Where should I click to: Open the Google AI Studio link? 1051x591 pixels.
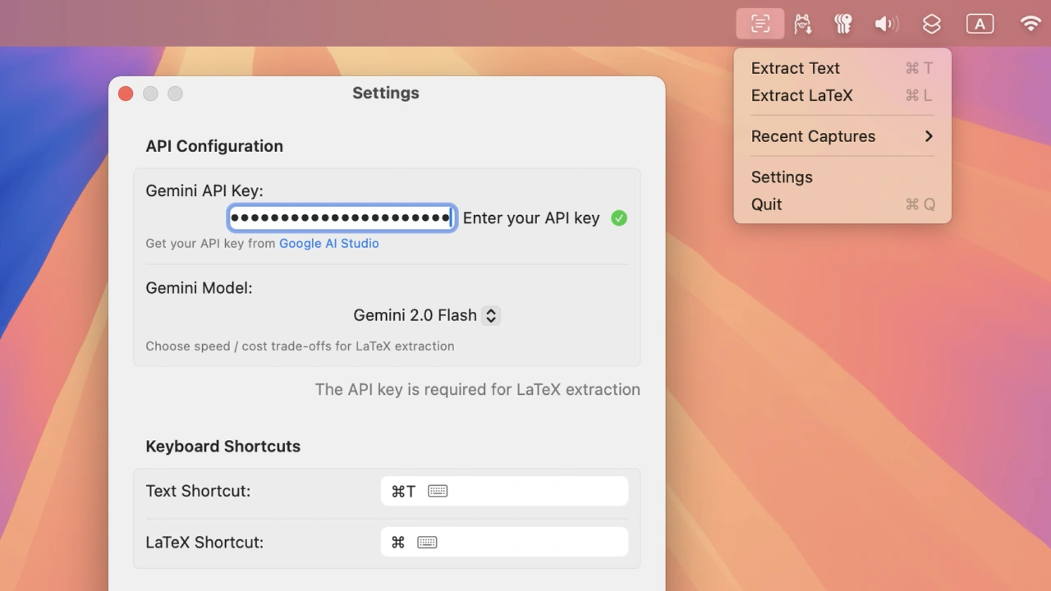coord(328,243)
